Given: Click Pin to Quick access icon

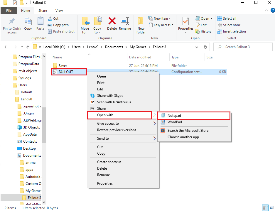Looking at the screenshot, I should click(12, 21).
